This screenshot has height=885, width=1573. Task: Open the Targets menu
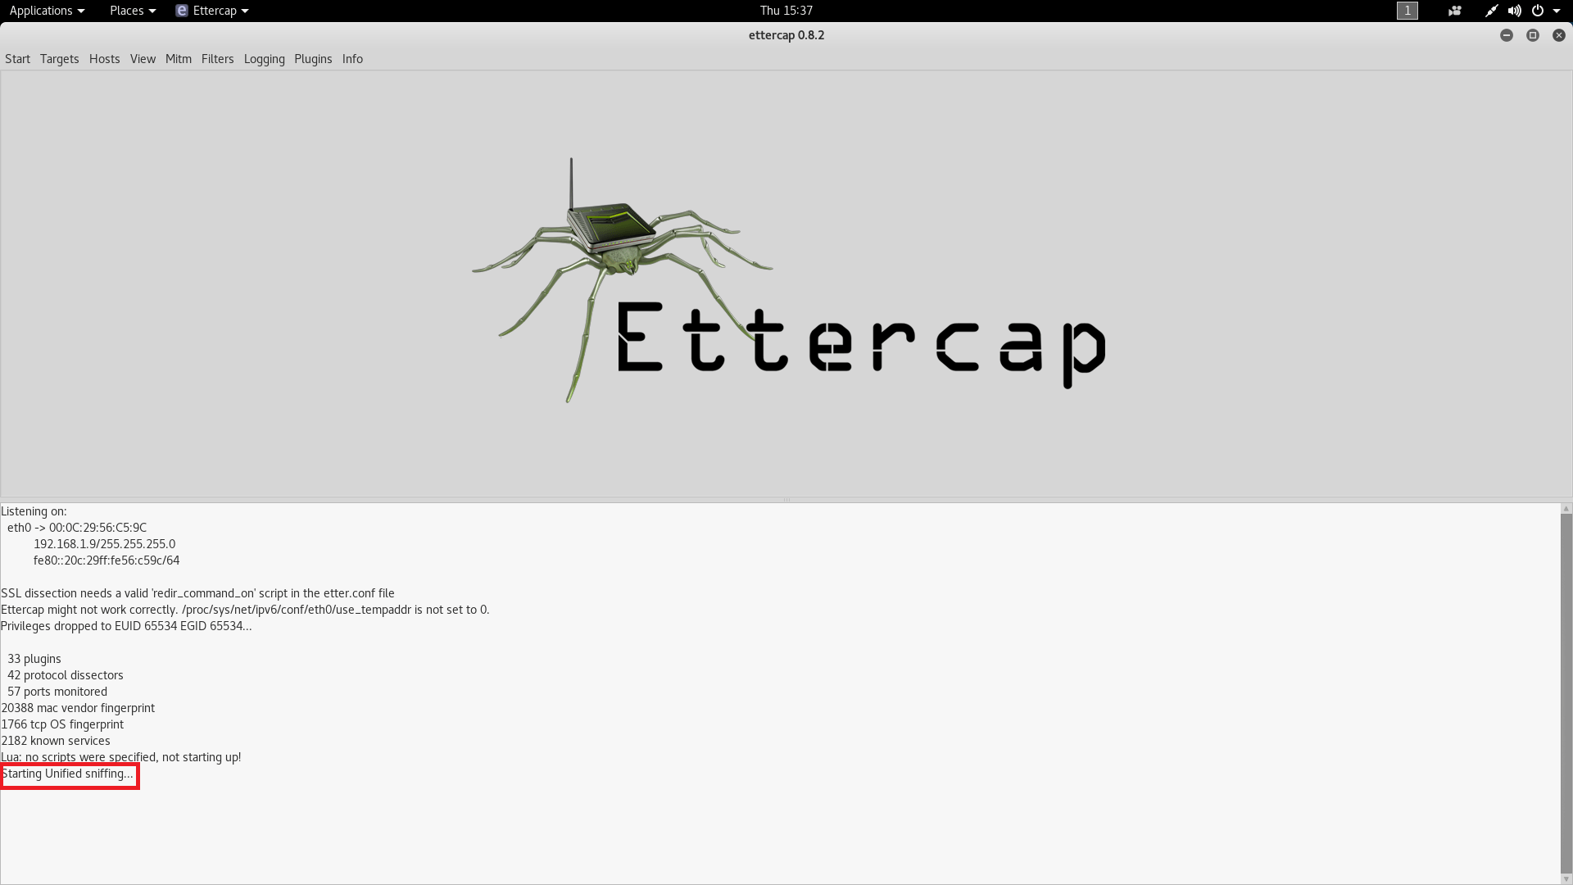[x=59, y=59]
